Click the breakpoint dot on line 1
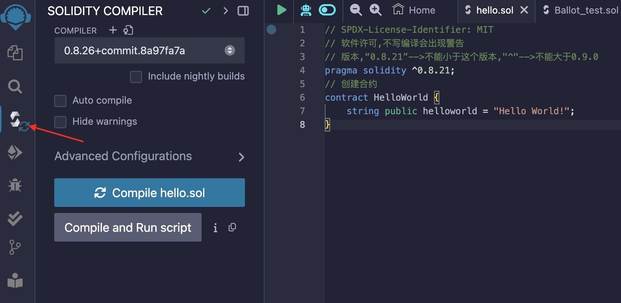This screenshot has width=621, height=303. click(271, 29)
